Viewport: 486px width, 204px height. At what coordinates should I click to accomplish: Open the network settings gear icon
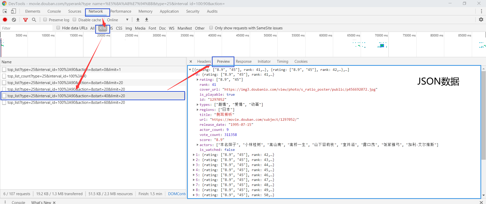pyautogui.click(x=481, y=20)
